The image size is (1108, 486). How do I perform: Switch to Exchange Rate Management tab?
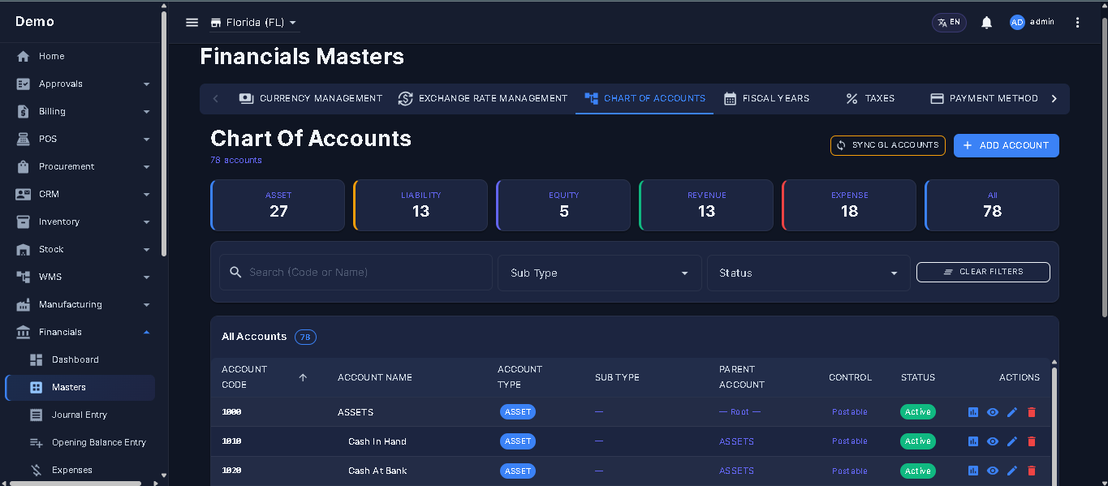tap(483, 98)
